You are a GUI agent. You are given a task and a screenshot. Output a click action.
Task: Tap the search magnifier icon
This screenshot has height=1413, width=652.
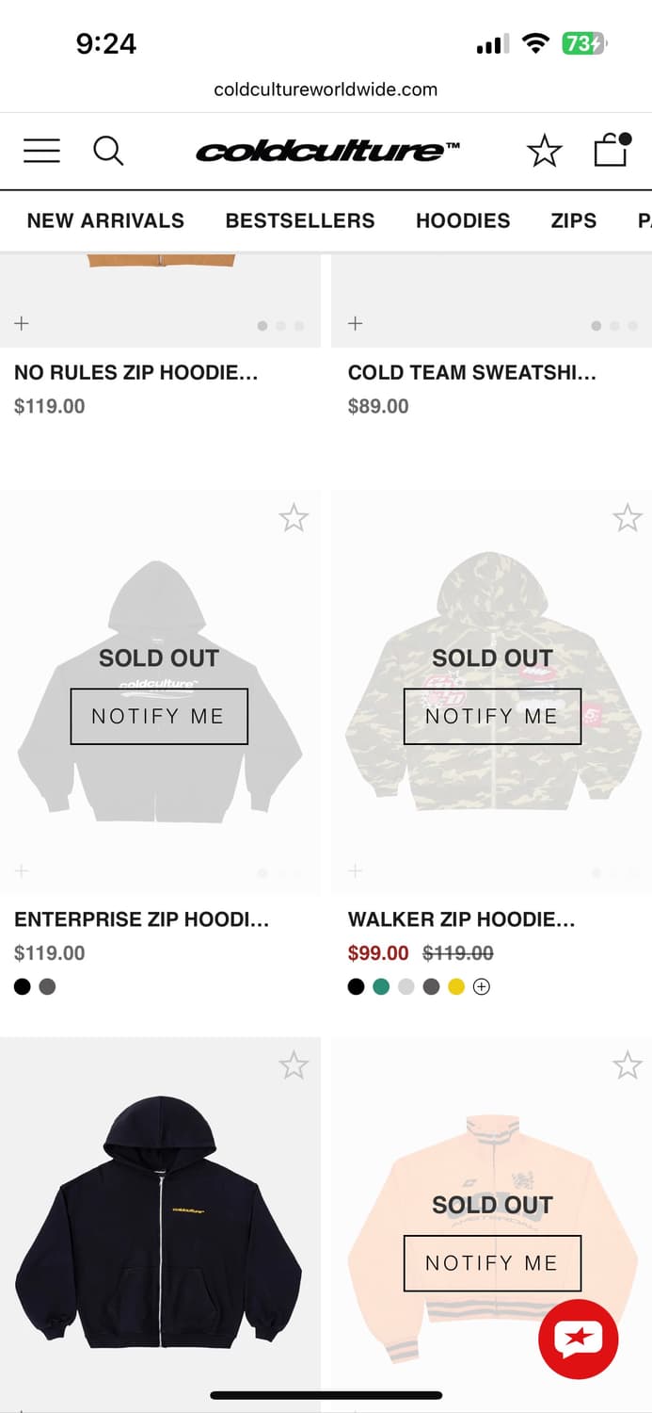coord(108,151)
